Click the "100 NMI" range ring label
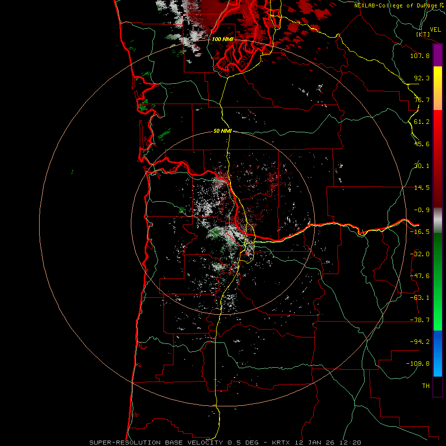Screen dimensions: 446x446 coord(223,39)
